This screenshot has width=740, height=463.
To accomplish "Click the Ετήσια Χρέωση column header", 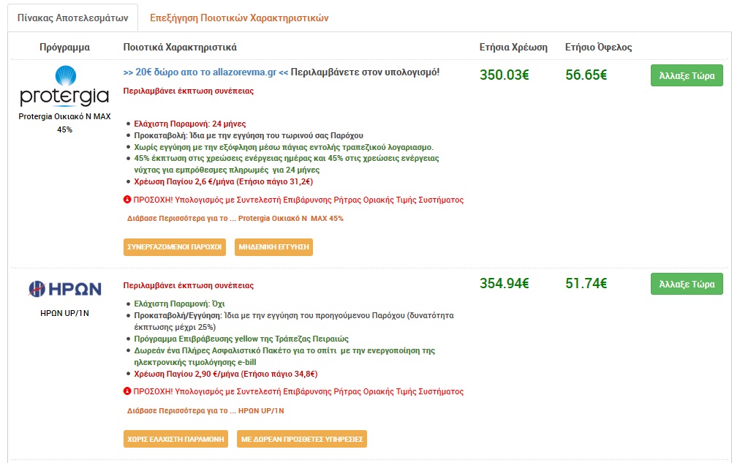I will click(513, 48).
